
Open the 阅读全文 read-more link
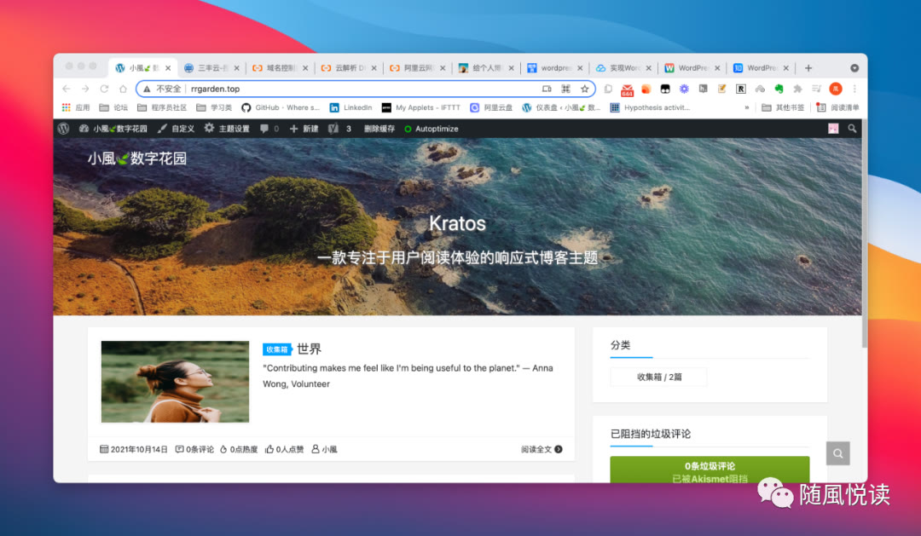point(536,448)
